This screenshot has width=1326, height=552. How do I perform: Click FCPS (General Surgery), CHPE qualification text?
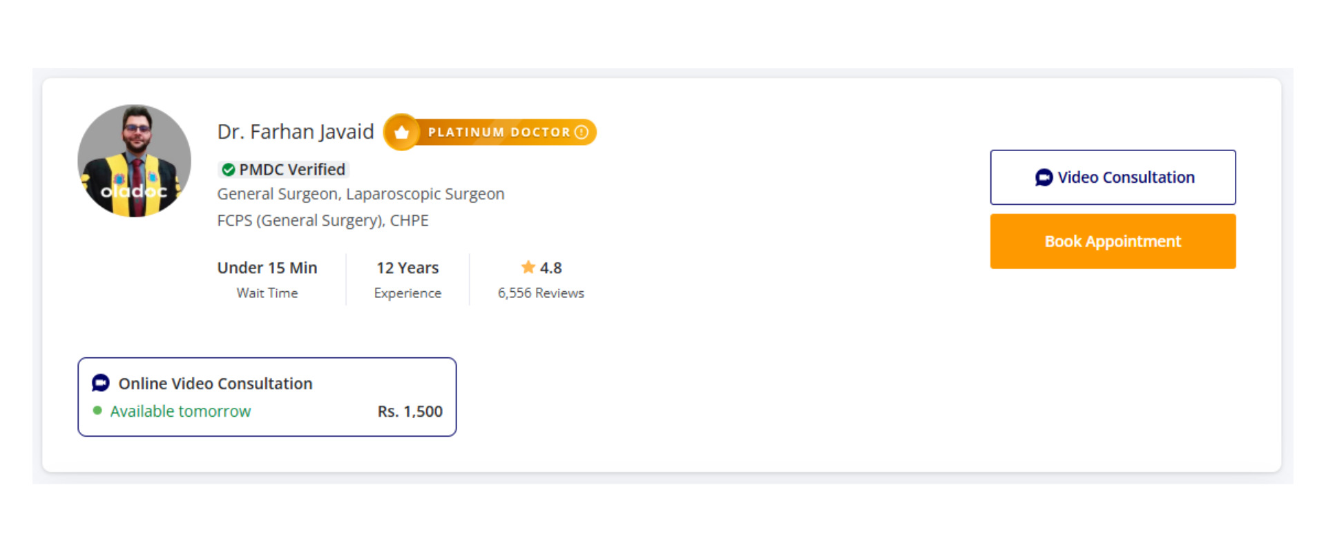click(x=323, y=221)
